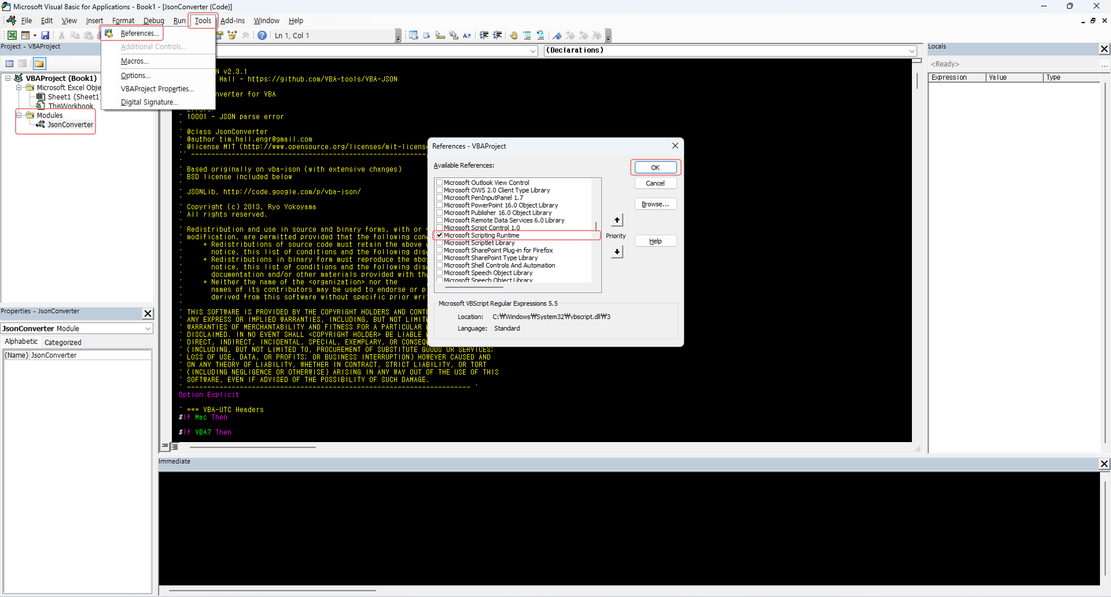Open the (Declarations) procedure dropdown

tap(911, 51)
